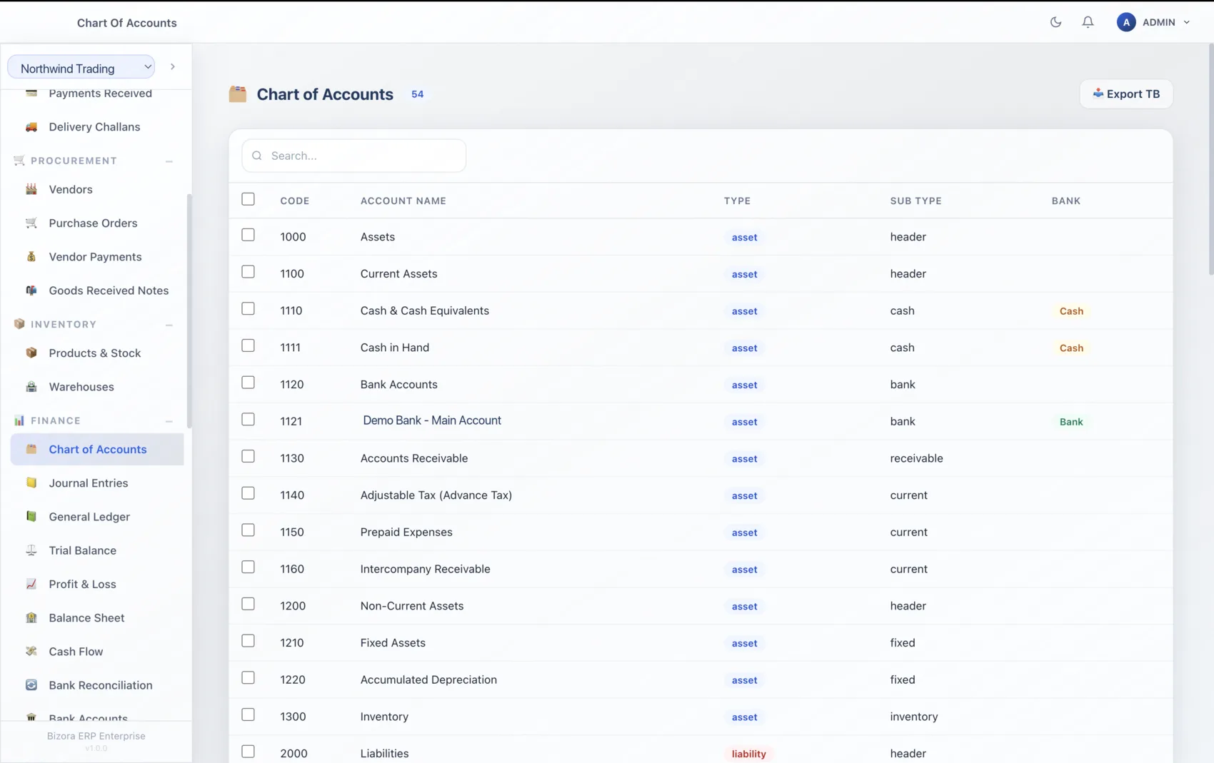Open Journal Entries from the sidebar

97,482
